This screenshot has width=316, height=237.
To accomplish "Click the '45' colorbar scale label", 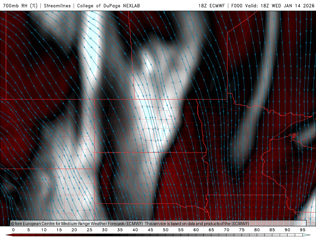I will point(150,230).
